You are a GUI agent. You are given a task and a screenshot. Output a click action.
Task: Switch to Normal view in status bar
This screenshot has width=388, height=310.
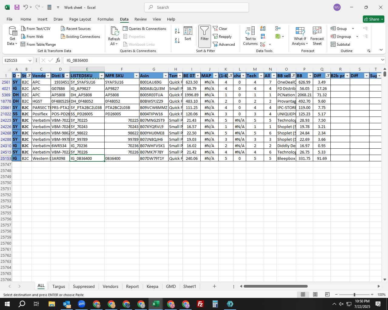(303, 295)
